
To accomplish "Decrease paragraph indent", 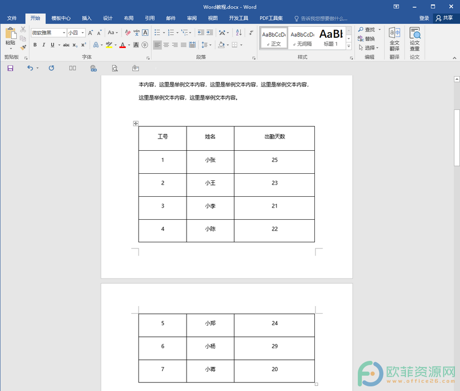I will point(201,33).
